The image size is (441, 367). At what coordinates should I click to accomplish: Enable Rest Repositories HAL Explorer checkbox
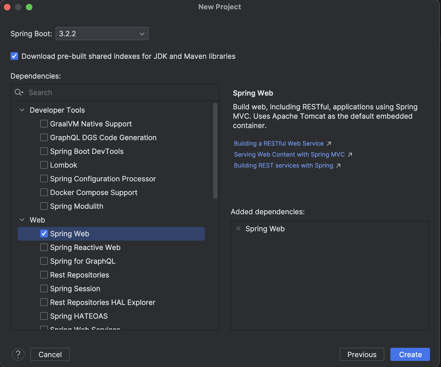[x=44, y=302]
